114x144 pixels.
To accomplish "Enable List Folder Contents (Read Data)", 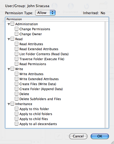I will click(17, 54).
